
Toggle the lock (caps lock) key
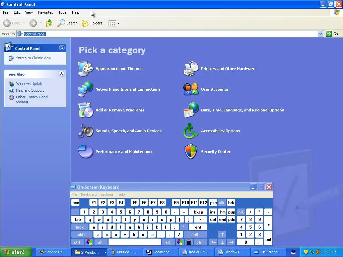point(80,227)
